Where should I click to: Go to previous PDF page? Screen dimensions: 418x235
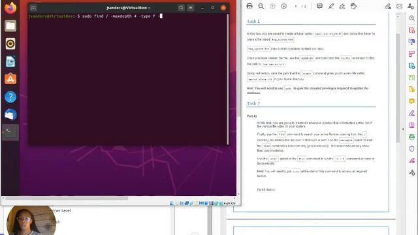(x=272, y=6)
